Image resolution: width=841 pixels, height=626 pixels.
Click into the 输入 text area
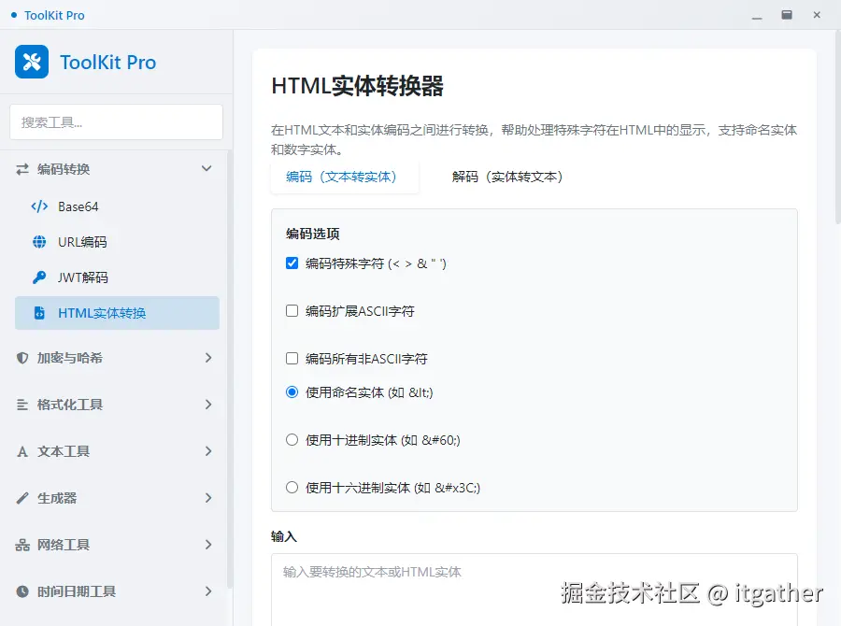pos(535,590)
